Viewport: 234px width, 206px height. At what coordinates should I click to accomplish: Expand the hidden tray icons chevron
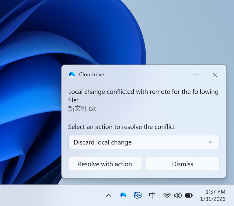tap(109, 195)
